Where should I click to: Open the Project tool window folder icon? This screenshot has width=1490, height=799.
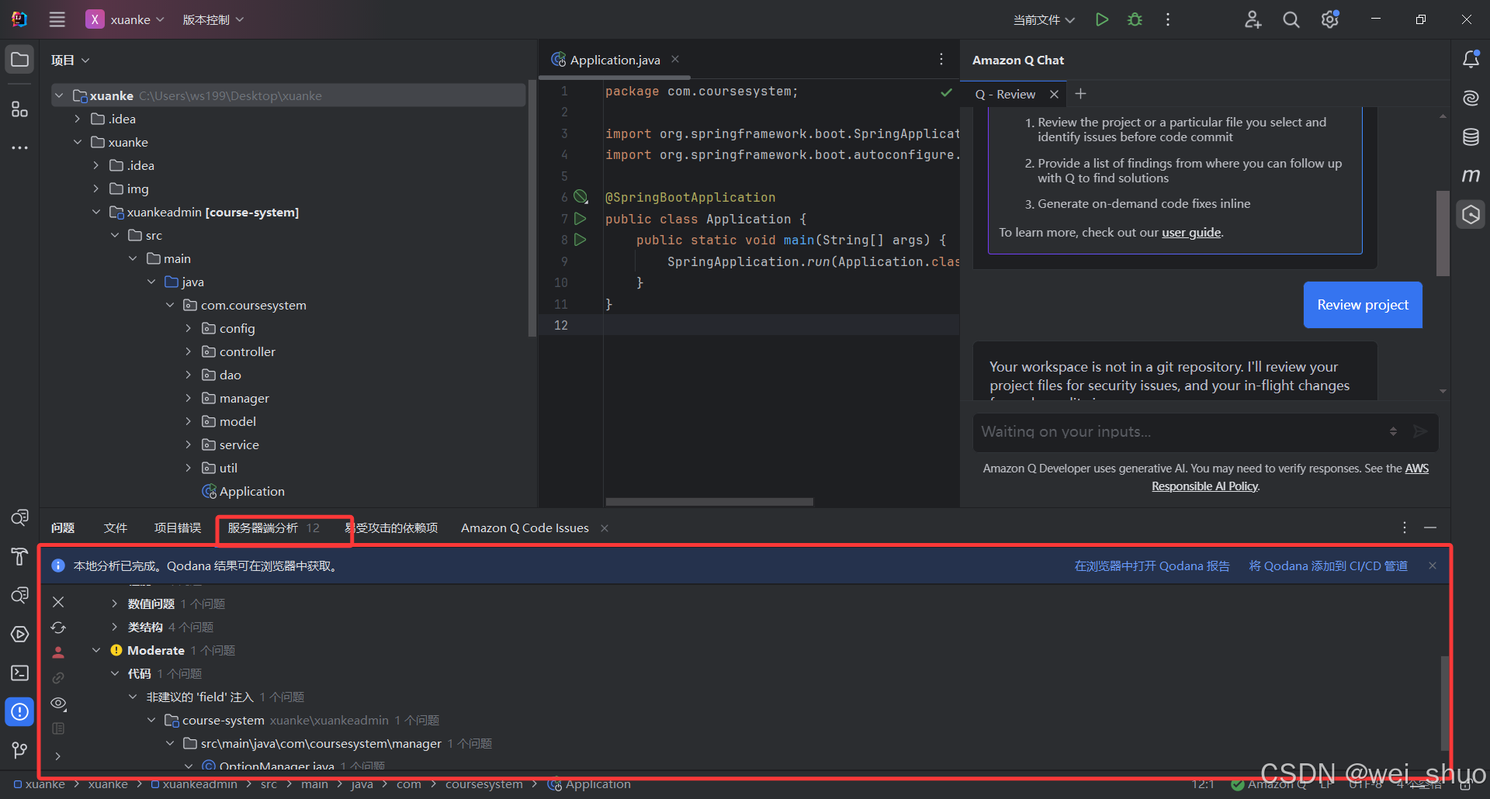[19, 60]
